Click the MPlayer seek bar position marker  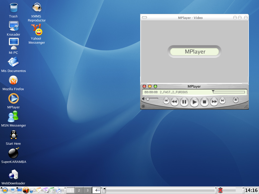click(213, 91)
